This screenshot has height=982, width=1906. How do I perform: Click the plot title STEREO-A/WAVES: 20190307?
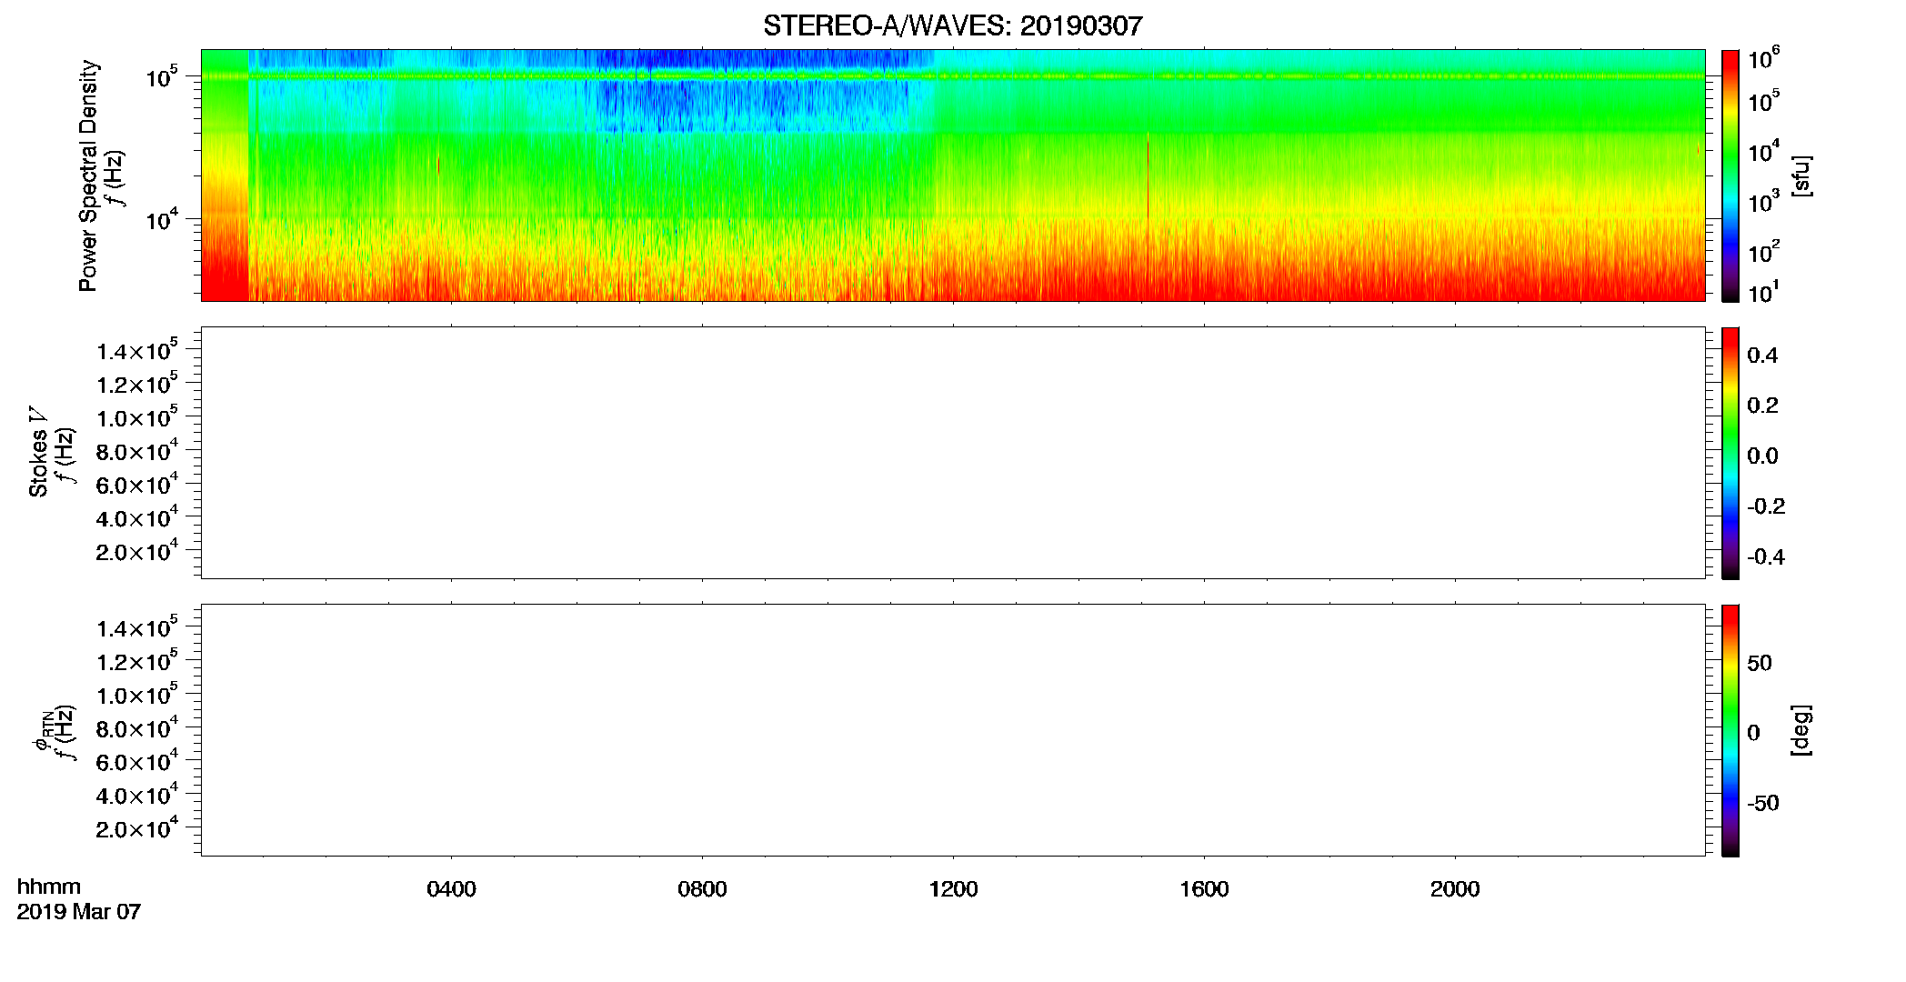[952, 25]
